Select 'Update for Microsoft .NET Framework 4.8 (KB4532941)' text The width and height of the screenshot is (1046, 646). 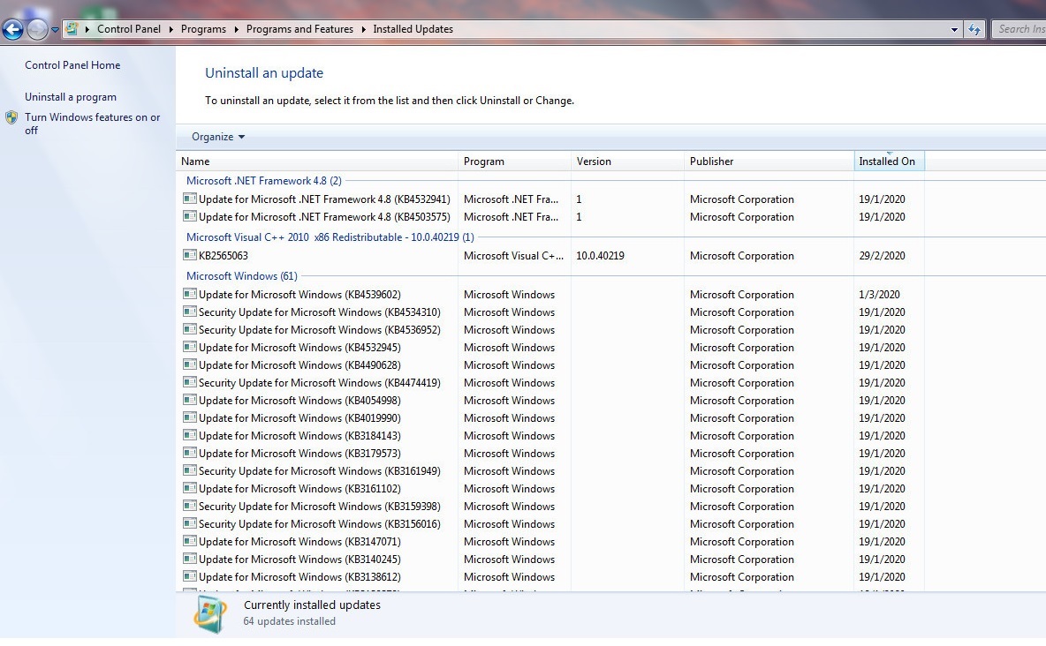tap(324, 199)
